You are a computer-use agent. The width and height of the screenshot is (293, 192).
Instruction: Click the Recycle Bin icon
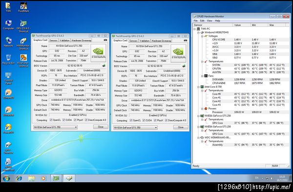(x=8, y=59)
